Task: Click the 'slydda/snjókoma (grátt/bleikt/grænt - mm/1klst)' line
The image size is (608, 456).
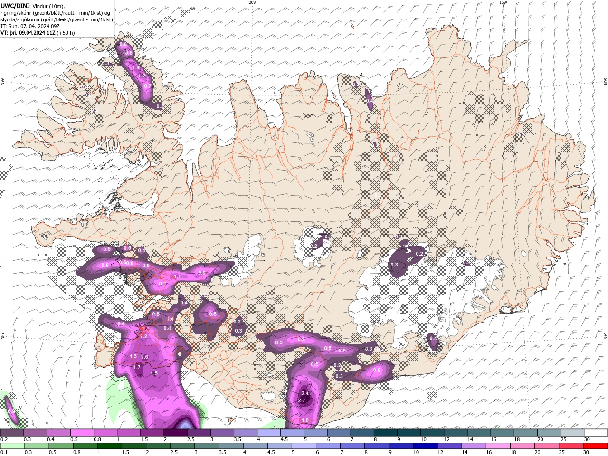Action: coord(57,19)
